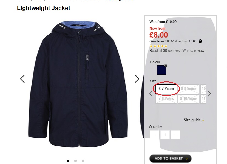Jump to the third carousel dot
This screenshot has height=164, width=227.
83,161
